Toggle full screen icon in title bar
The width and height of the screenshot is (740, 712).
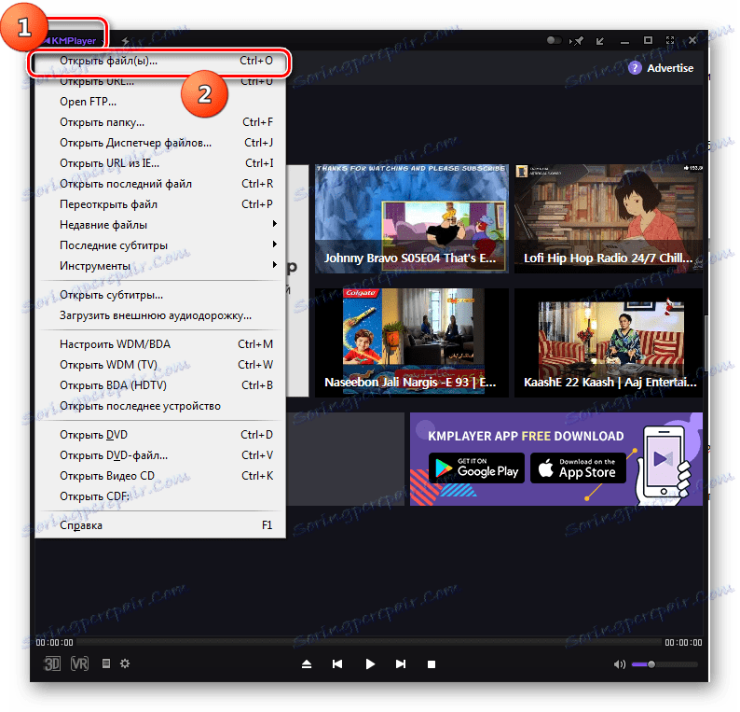click(x=670, y=40)
